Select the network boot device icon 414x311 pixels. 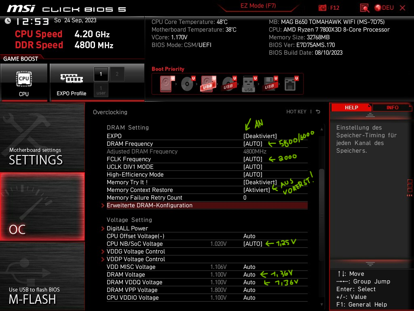click(291, 83)
